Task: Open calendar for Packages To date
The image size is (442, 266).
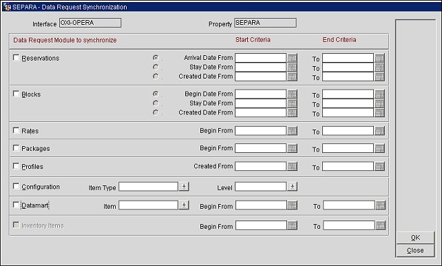Action: 379,148
